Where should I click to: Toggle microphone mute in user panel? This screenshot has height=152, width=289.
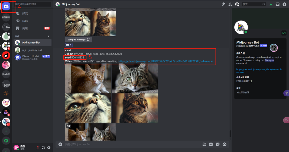coord(38,148)
